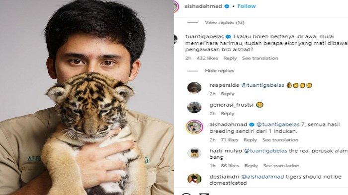Open reaperside's profile avatar

[x=194, y=87]
